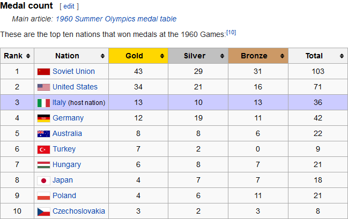Click the Japan flag icon
Viewport: 348px width, 219px height.
coord(43,180)
